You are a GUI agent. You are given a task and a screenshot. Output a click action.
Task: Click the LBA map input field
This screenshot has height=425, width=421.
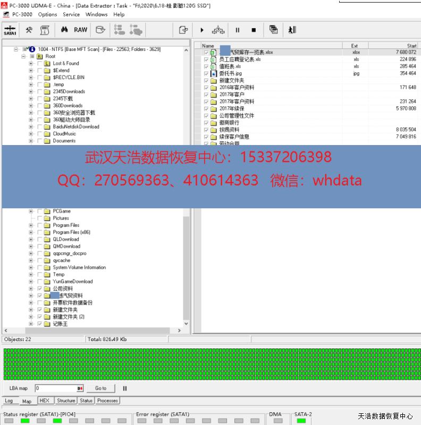[x=57, y=388]
